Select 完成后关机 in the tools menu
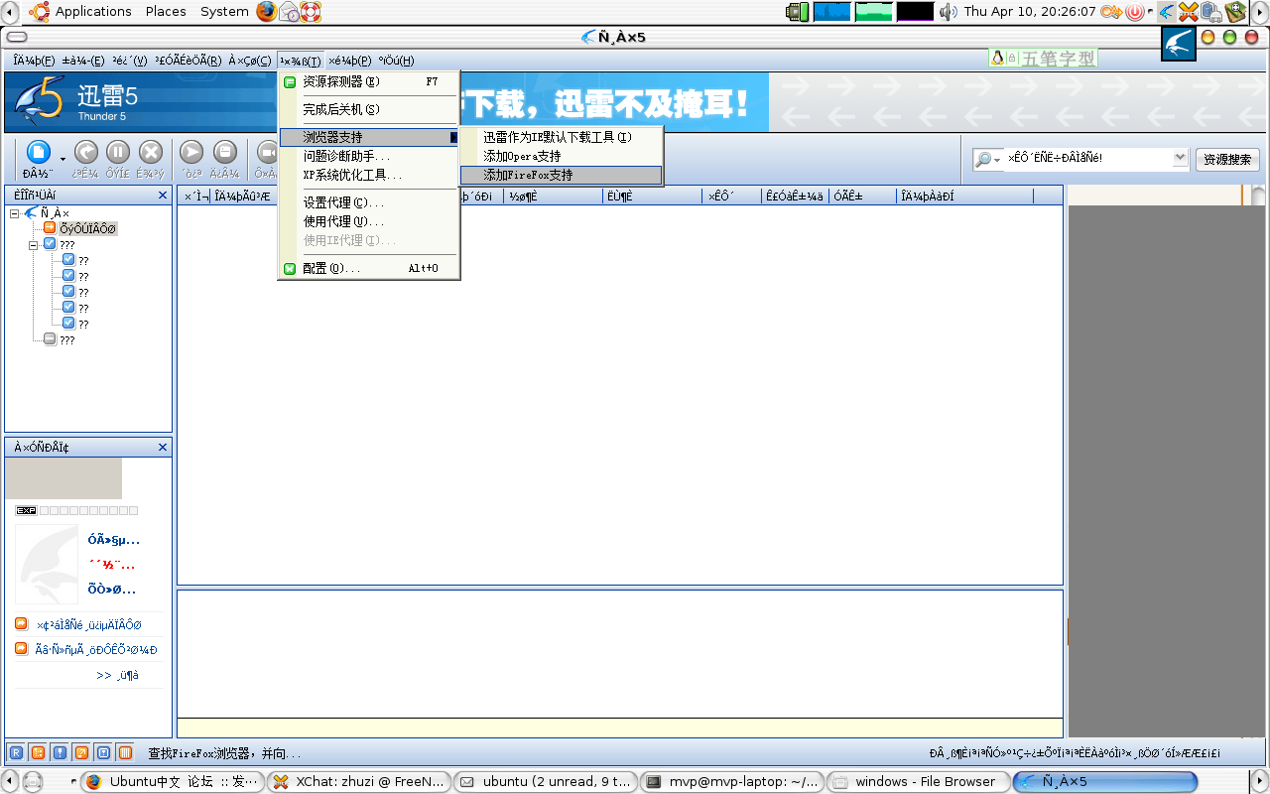This screenshot has width=1270, height=794. point(369,109)
